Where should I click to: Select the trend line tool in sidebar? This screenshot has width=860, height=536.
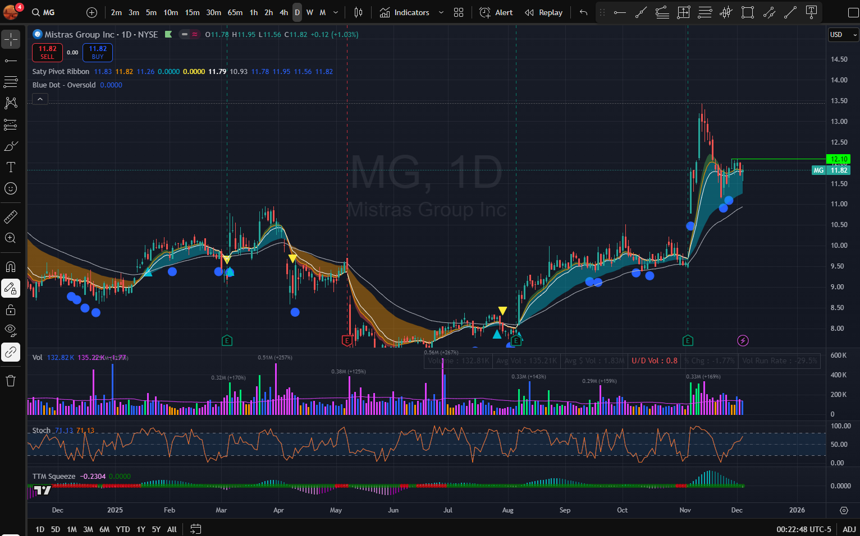(11, 61)
